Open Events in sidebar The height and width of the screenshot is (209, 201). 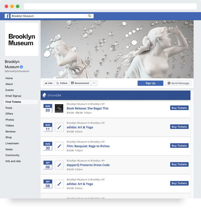[9, 90]
